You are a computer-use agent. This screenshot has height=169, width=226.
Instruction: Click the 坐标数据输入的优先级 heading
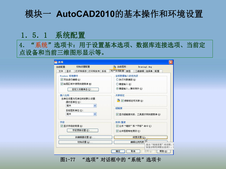pos(127,76)
